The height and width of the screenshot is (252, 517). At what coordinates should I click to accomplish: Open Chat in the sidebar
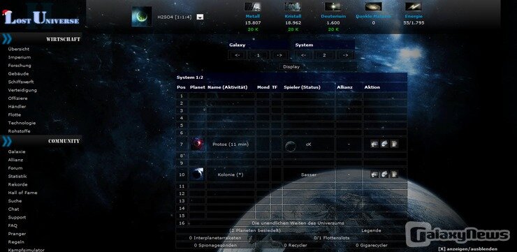pos(13,209)
